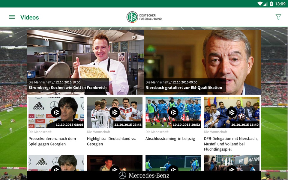Play Highlights Deutschland vs. Georgien video

(x=115, y=112)
